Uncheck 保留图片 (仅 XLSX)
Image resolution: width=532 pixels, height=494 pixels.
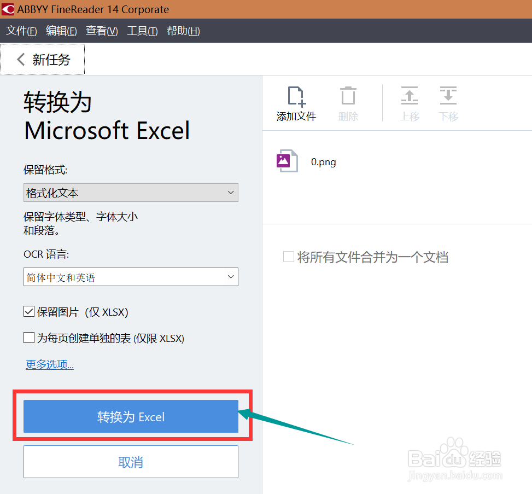[29, 311]
